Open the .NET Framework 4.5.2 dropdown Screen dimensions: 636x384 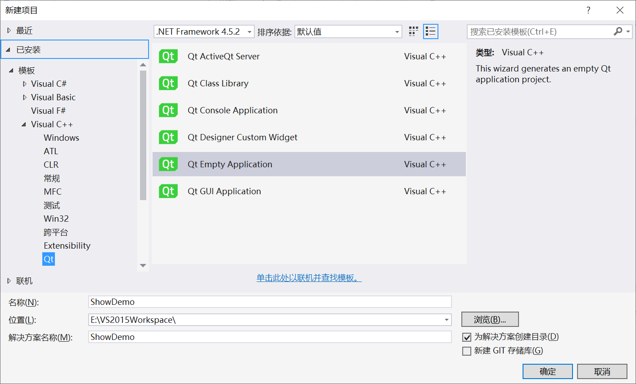point(249,31)
